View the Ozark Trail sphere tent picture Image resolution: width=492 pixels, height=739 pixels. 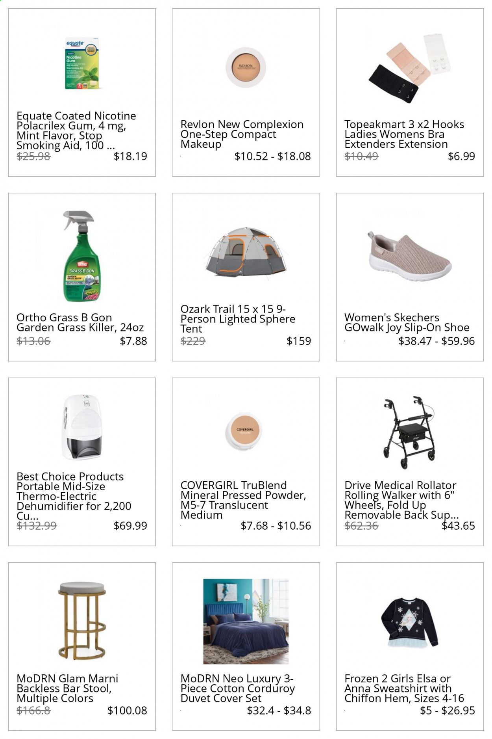pos(246,252)
